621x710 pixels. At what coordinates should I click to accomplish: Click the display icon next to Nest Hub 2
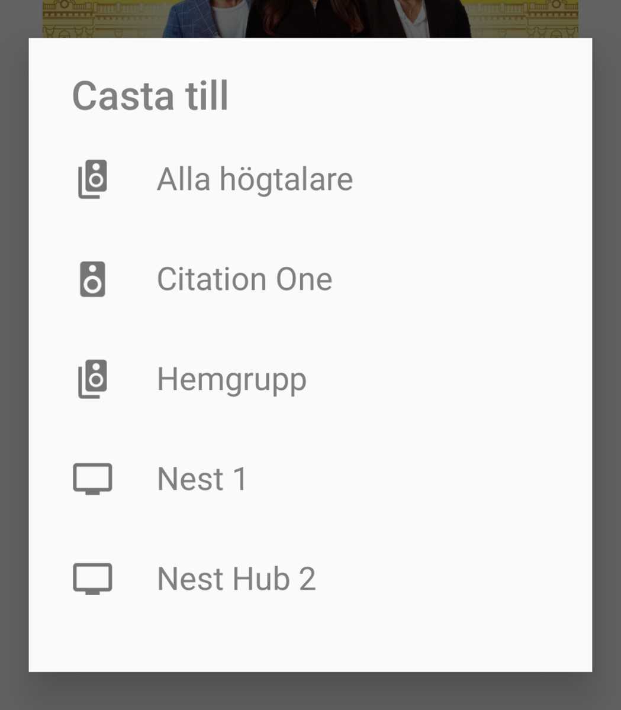click(x=92, y=579)
